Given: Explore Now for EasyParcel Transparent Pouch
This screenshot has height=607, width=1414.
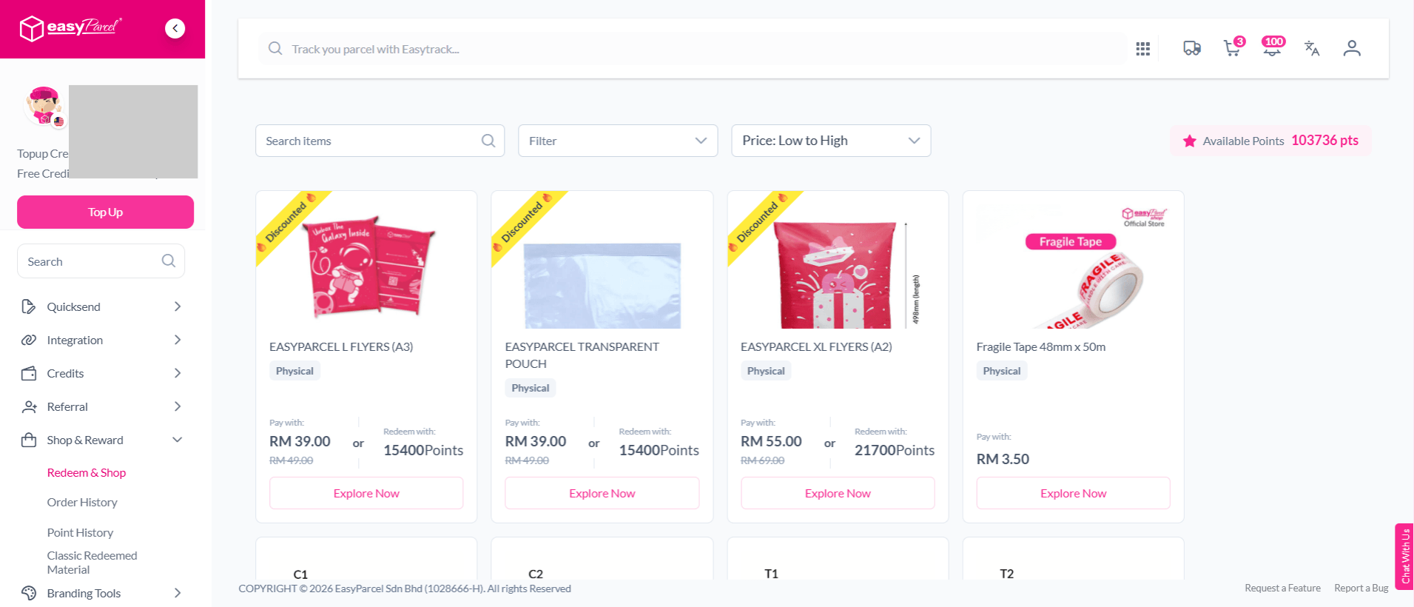Looking at the screenshot, I should click(x=602, y=493).
